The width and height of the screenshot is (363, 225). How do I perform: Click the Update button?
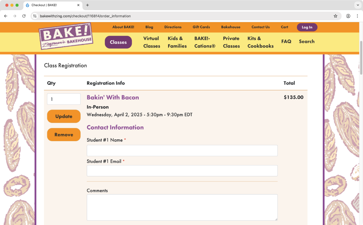[x=64, y=116]
